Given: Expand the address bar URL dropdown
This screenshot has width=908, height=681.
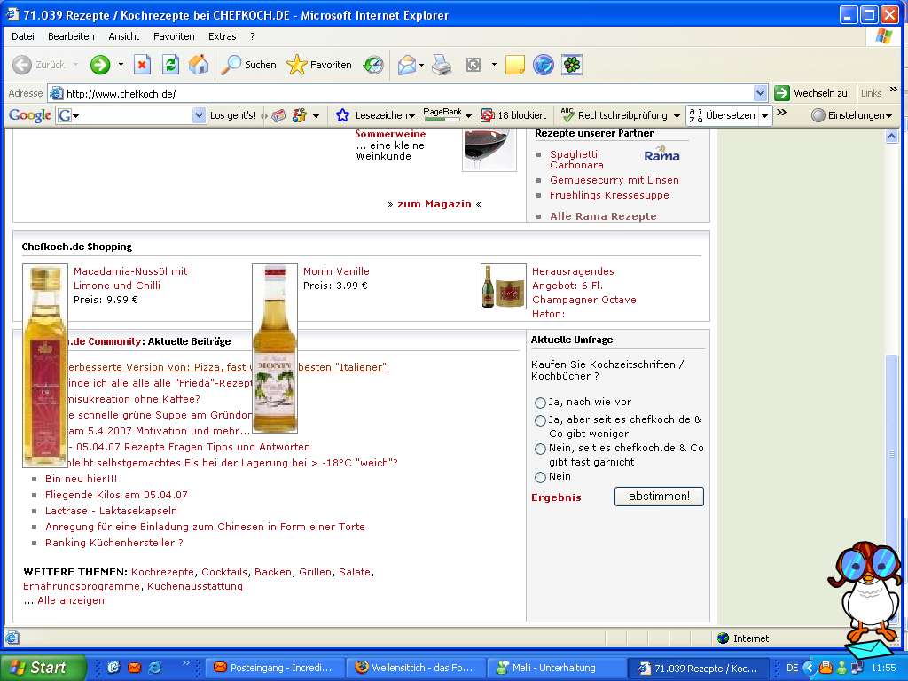Looking at the screenshot, I should (760, 93).
